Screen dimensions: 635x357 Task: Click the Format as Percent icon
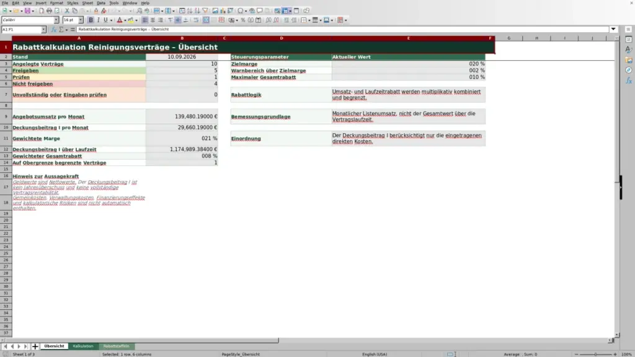[x=243, y=20]
